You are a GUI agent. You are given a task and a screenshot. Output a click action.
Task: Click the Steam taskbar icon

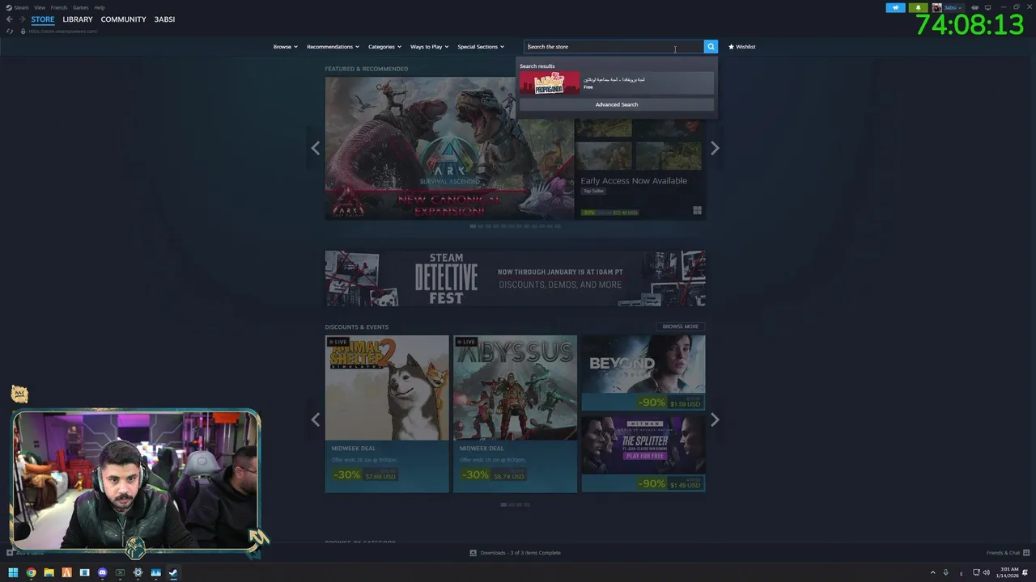(x=173, y=572)
